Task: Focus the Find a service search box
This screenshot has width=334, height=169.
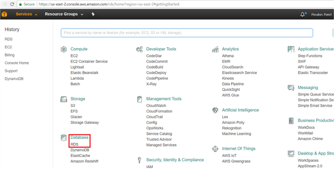Action: tap(187, 33)
